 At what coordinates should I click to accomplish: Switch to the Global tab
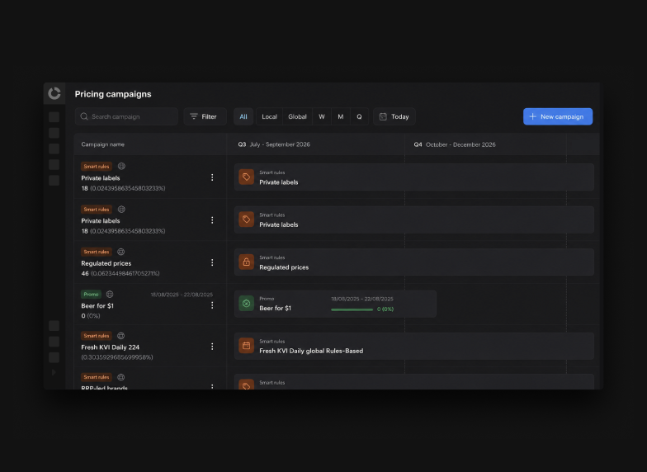pos(297,117)
